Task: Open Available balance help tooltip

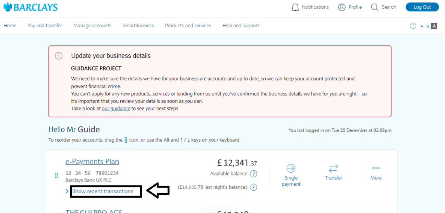Action: [253, 174]
